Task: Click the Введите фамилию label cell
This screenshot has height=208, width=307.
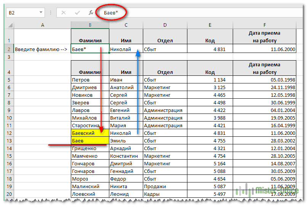Action: click(x=42, y=49)
